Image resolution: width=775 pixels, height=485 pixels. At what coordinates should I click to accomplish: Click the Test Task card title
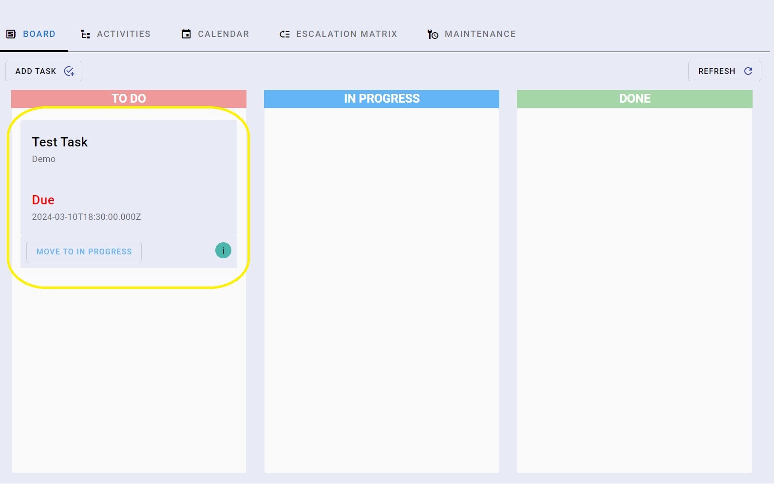(60, 142)
